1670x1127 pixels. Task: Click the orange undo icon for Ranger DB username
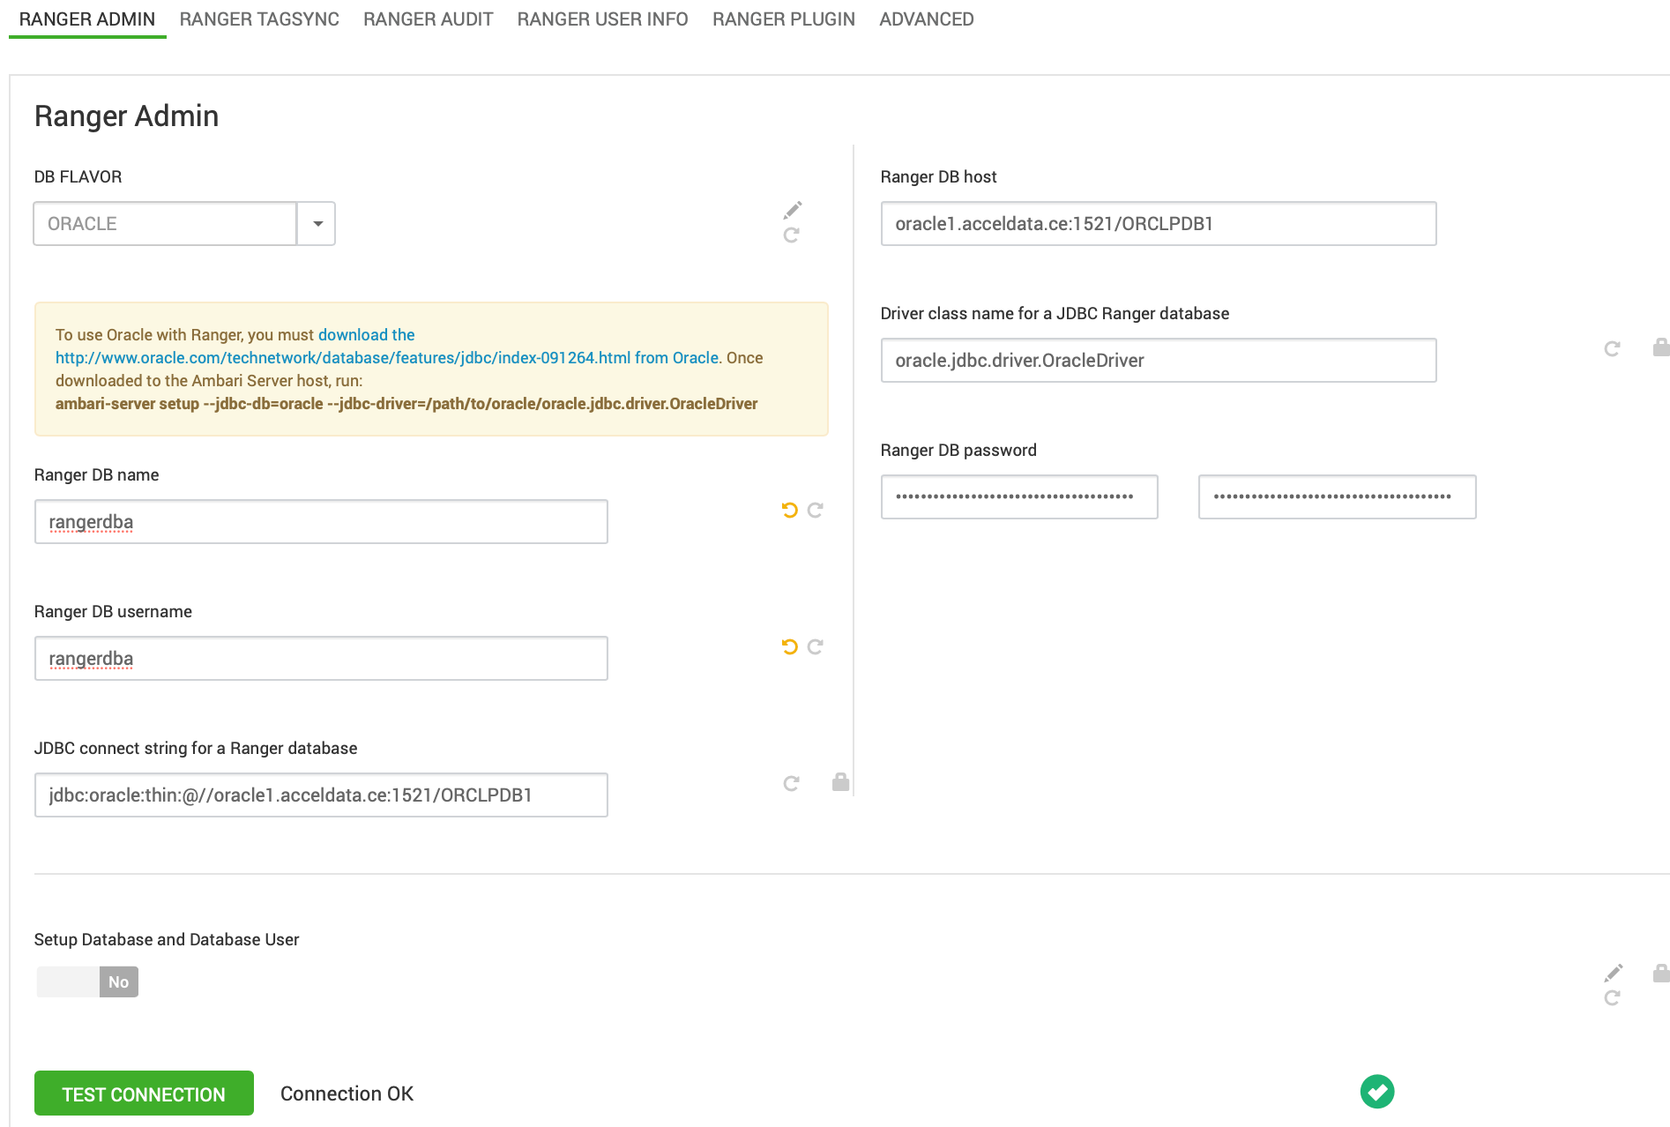coord(789,647)
